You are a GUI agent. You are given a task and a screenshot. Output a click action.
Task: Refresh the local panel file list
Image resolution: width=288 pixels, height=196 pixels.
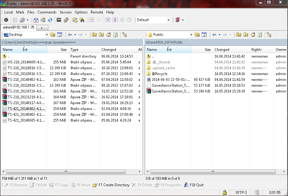115,35
